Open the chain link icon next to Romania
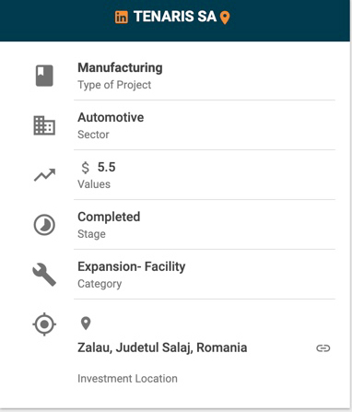The height and width of the screenshot is (412, 352). click(x=323, y=348)
